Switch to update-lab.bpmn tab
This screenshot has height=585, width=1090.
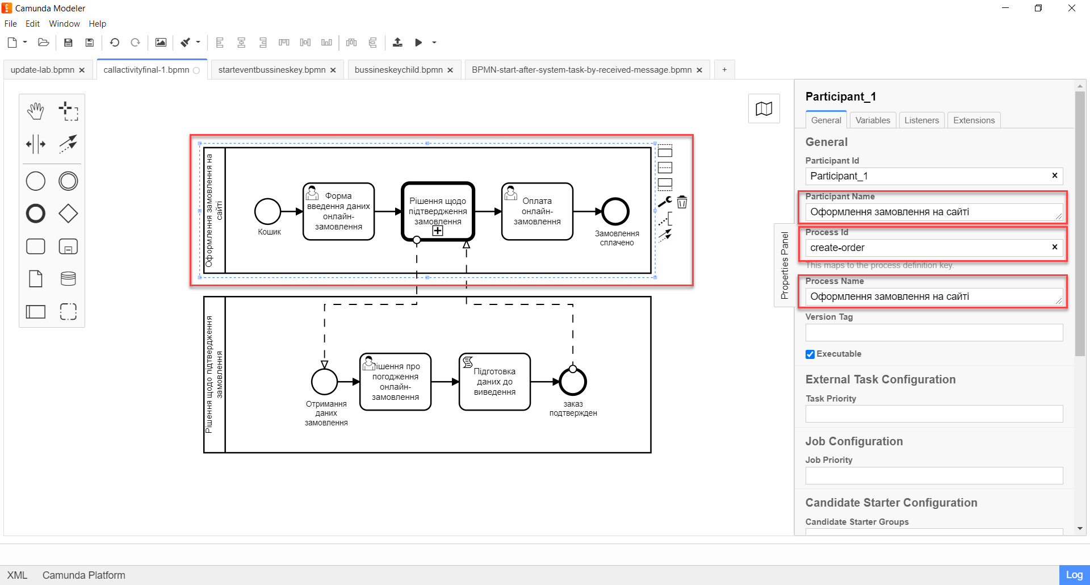click(43, 70)
